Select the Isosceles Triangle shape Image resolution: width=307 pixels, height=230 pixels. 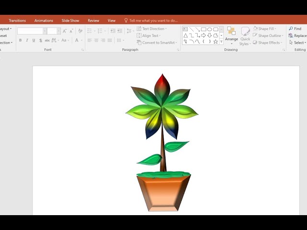(x=186, y=35)
